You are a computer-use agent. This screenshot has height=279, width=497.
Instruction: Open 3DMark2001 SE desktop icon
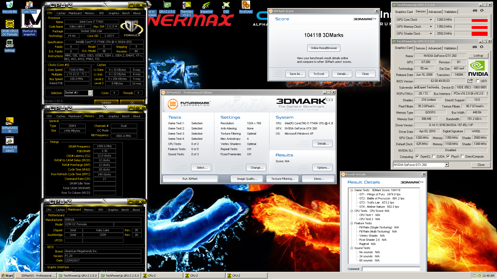click(x=10, y=125)
